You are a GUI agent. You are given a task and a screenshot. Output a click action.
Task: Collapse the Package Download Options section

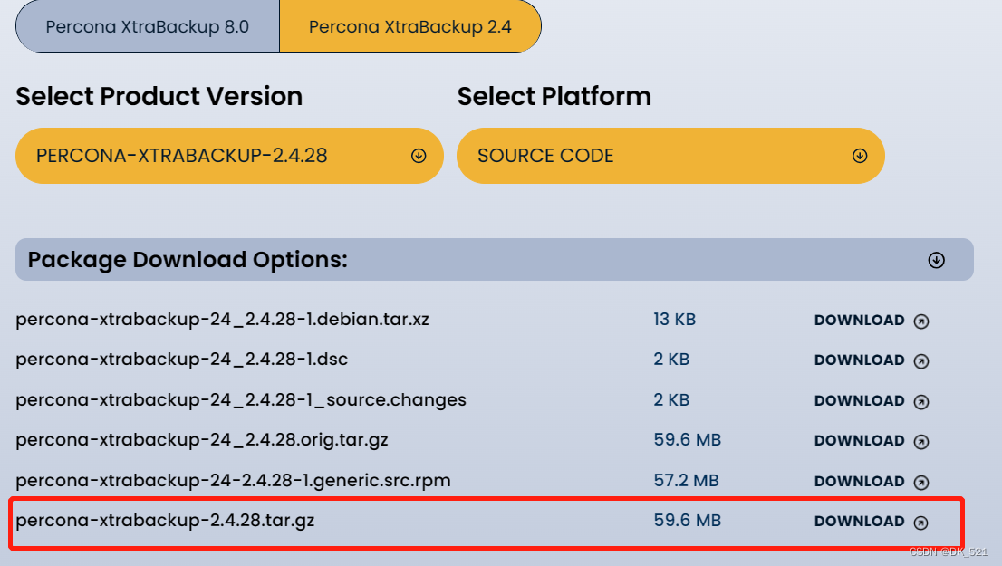click(936, 260)
